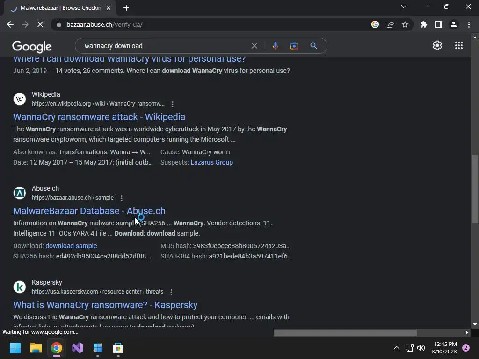Submit search with the magnifier icon

click(x=313, y=46)
